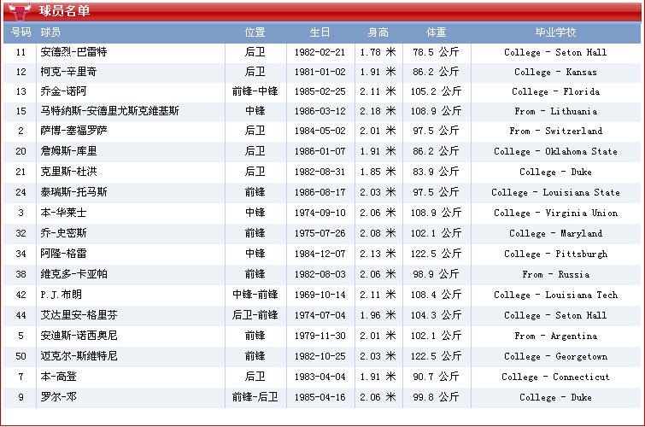Image resolution: width=645 pixels, height=427 pixels.
Task: Click birthday 1969-10-14
Action: click(320, 295)
